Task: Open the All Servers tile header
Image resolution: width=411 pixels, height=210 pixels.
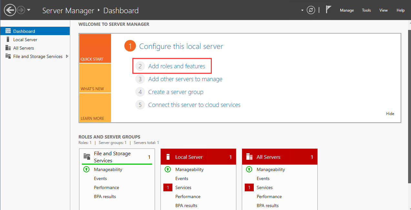Action: click(280, 157)
